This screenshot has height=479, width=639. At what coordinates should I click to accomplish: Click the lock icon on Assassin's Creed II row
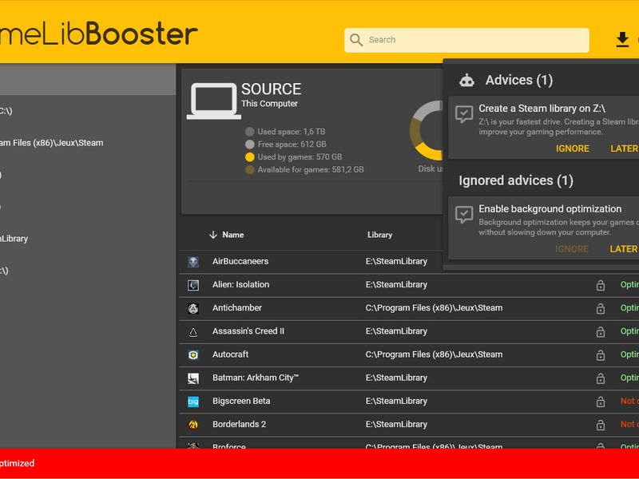coord(601,331)
